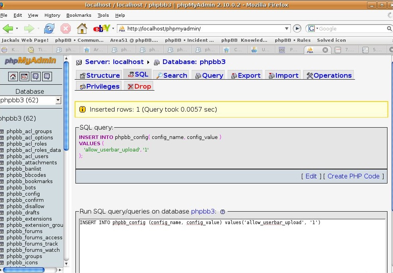
Task: Open the View menu
Action: point(33,15)
